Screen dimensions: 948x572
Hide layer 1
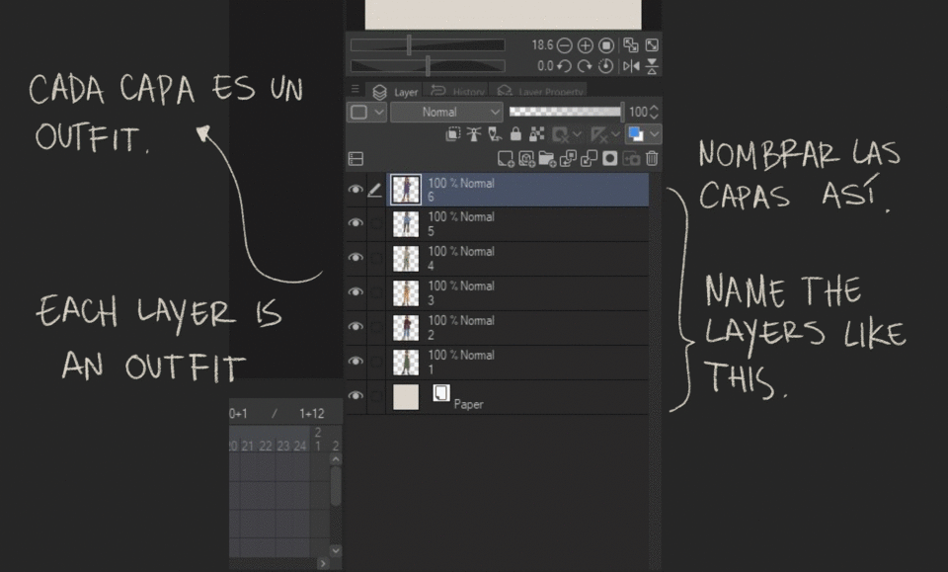355,361
